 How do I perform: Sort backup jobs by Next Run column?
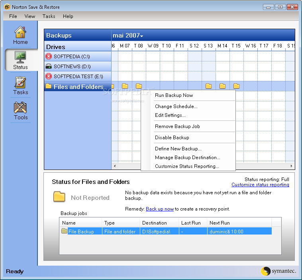pyautogui.click(x=239, y=223)
